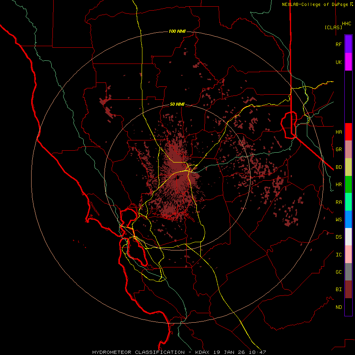Screen dimensions: 355x355
Task: Click the HA legend label
Action: pyautogui.click(x=338, y=132)
